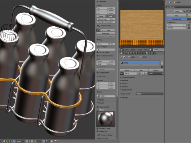The height and width of the screenshot is (143, 191).
Task: Click the Properties editor type selector icon
Action: point(122,53)
